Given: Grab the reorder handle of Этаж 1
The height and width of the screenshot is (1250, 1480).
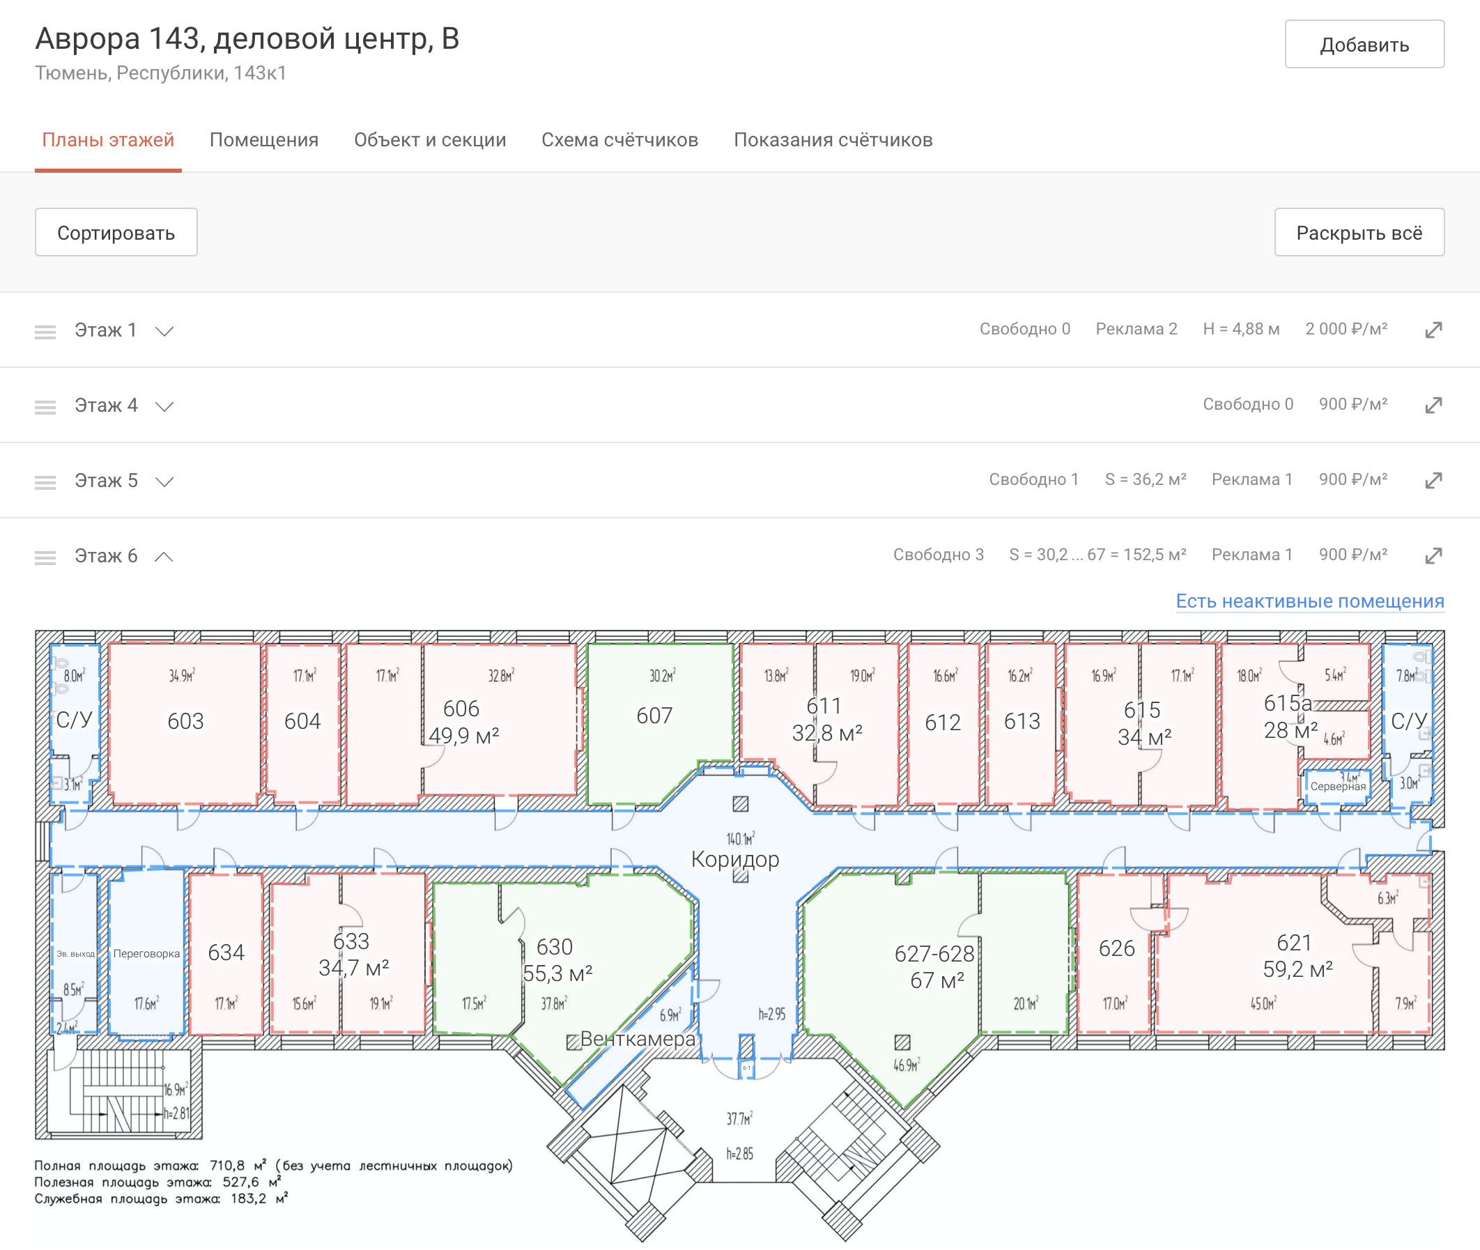Looking at the screenshot, I should point(45,331).
